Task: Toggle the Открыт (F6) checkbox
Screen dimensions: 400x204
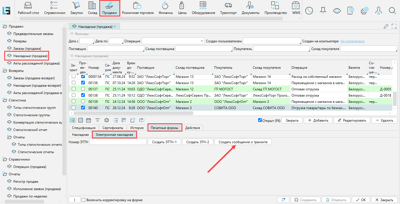Action: tap(260, 120)
